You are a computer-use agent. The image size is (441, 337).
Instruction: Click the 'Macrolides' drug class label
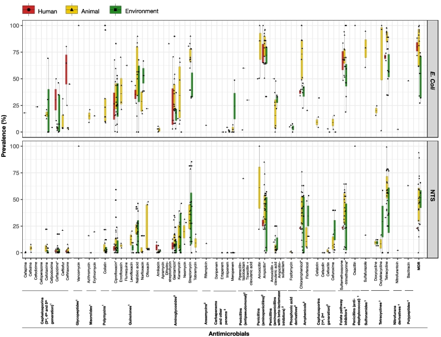91,315
